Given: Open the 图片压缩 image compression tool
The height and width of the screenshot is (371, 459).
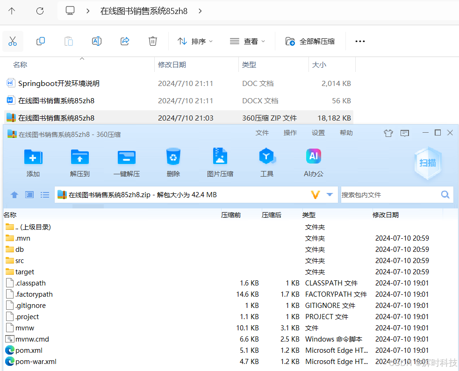Looking at the screenshot, I should pyautogui.click(x=220, y=161).
